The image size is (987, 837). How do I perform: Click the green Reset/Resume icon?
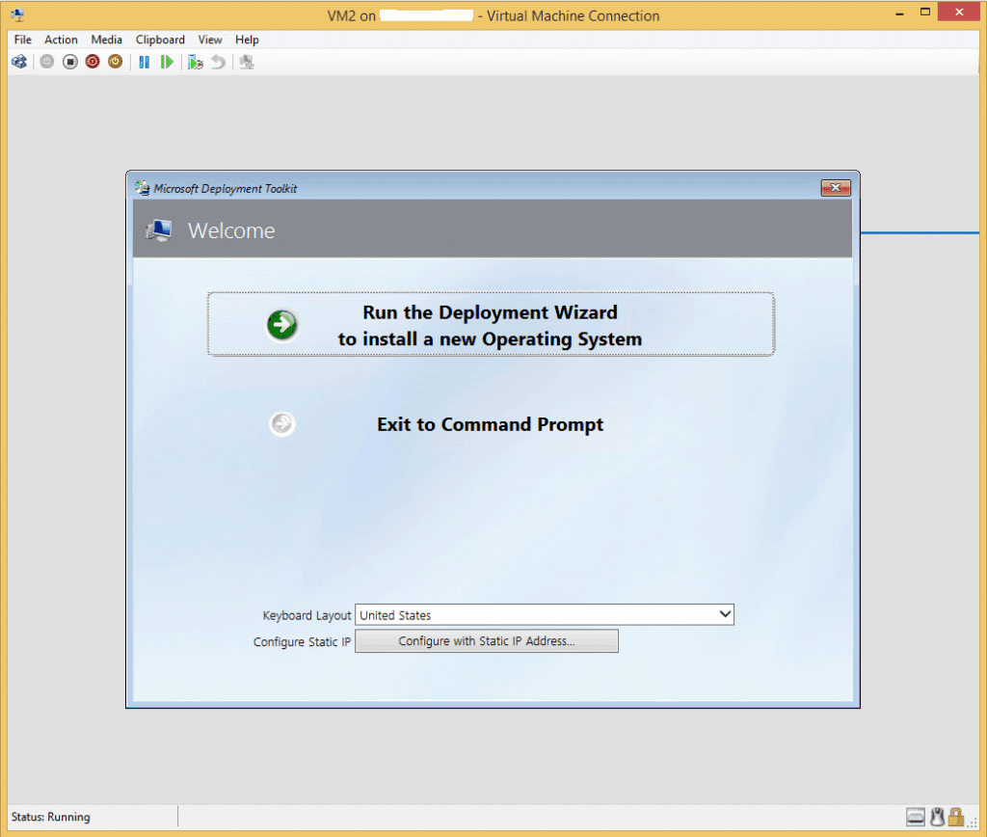click(x=167, y=62)
